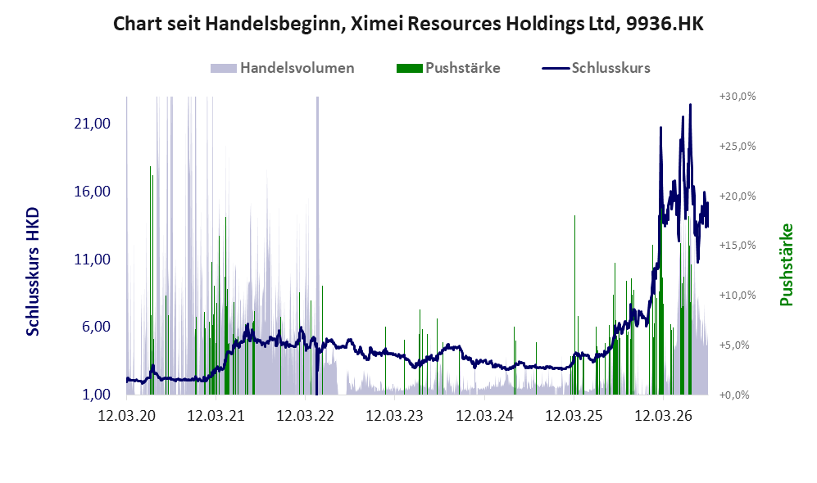Click the +0,0% axis label
The width and height of the screenshot is (817, 483).
point(734,395)
